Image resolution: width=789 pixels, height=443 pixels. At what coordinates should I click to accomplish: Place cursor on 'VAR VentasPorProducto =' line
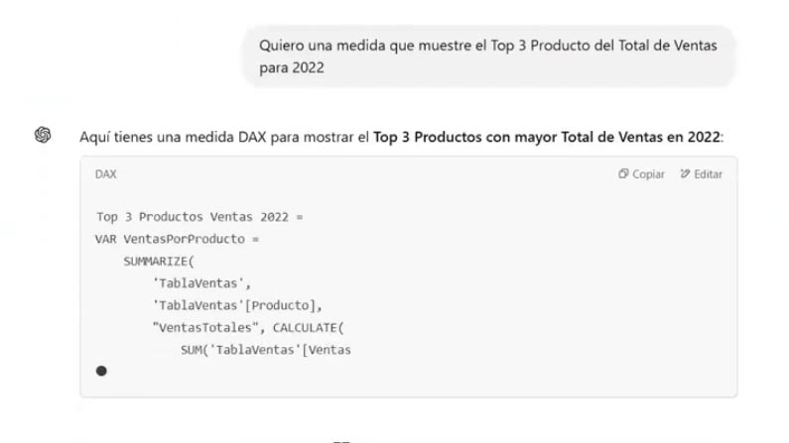tap(176, 239)
